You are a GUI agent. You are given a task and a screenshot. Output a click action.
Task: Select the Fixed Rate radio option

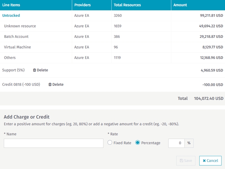coord(110,143)
